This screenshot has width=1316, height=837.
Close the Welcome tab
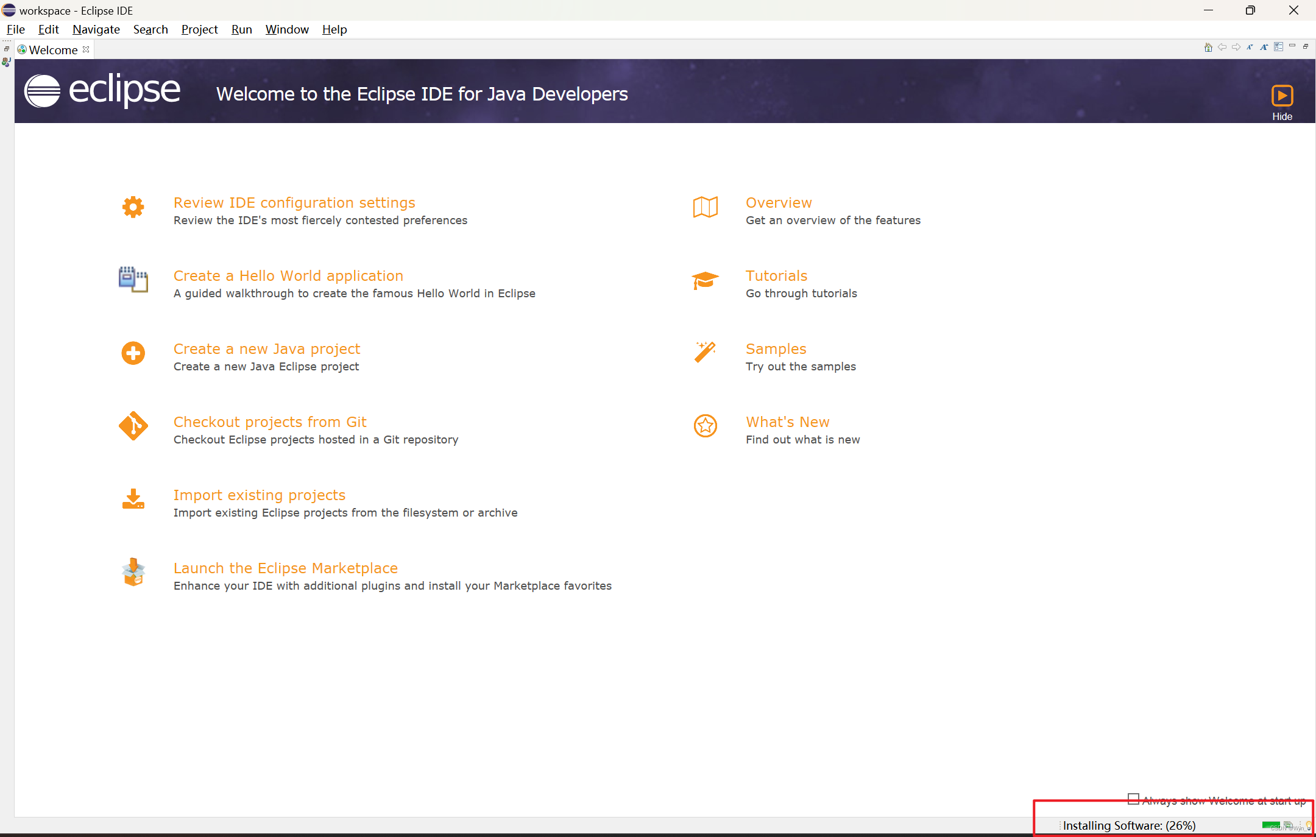pyautogui.click(x=86, y=49)
